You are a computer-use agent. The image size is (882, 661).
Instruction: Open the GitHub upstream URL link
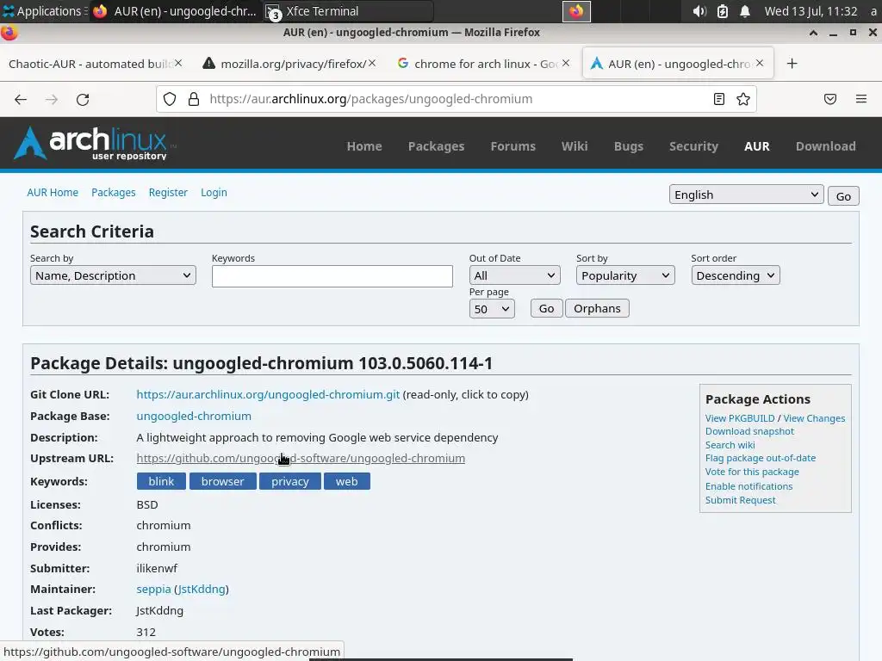(x=301, y=458)
